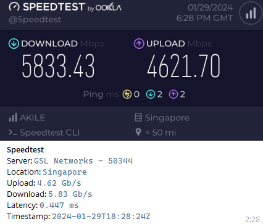Image resolution: width=263 pixels, height=224 pixels.
Task: Click the yellow idle ping icon
Action: pos(127,94)
